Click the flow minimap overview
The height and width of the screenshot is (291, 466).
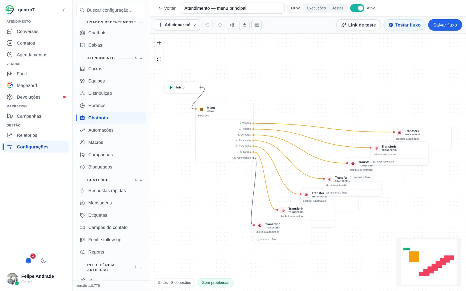tap(429, 262)
